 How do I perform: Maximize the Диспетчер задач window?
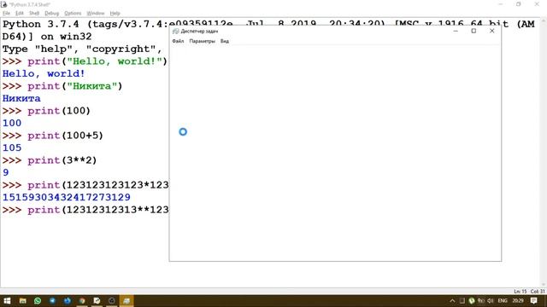pyautogui.click(x=473, y=31)
